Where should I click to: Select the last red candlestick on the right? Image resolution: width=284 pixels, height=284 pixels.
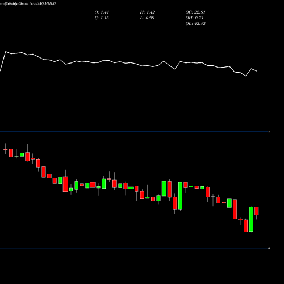257,211
